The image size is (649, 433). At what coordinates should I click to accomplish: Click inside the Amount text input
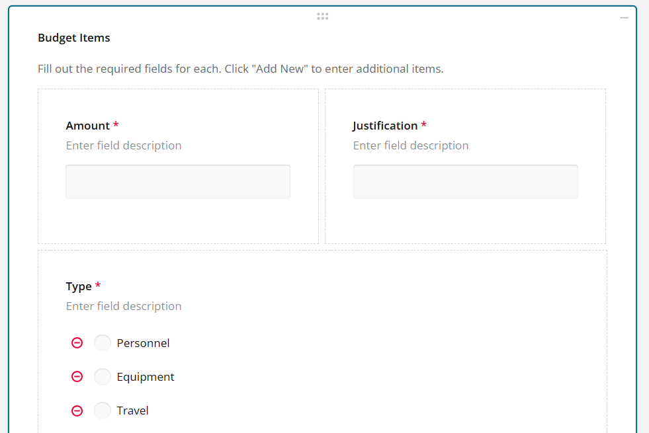pos(177,182)
